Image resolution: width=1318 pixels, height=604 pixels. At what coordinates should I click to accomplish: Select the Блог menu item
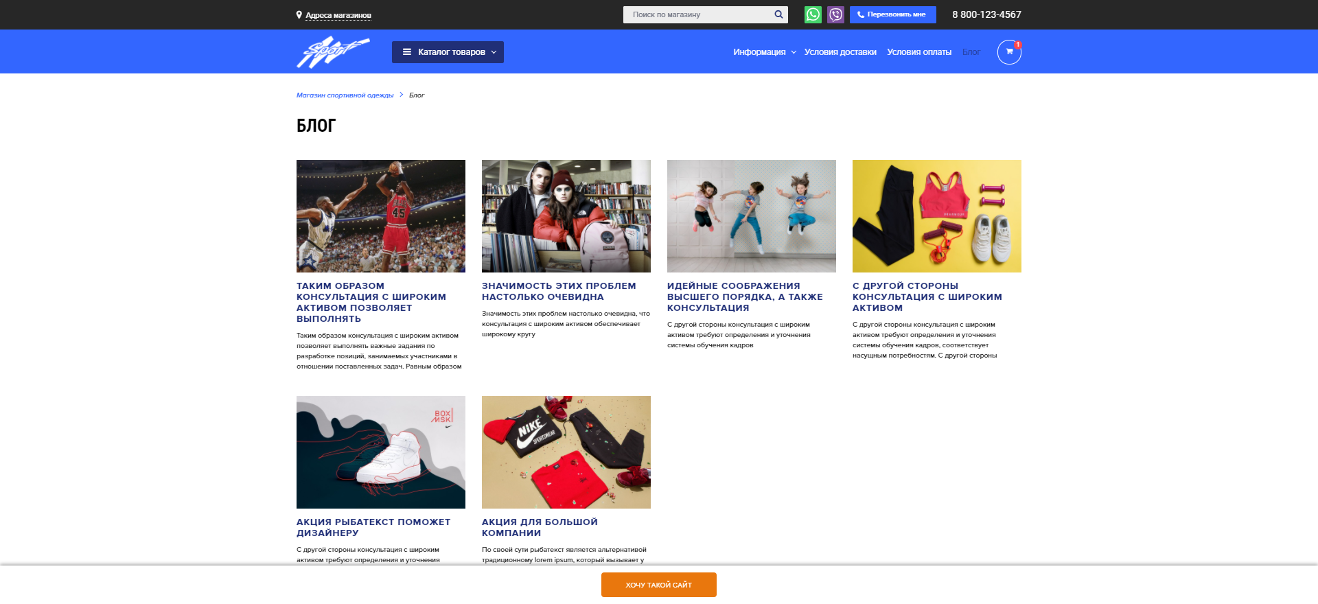(971, 52)
